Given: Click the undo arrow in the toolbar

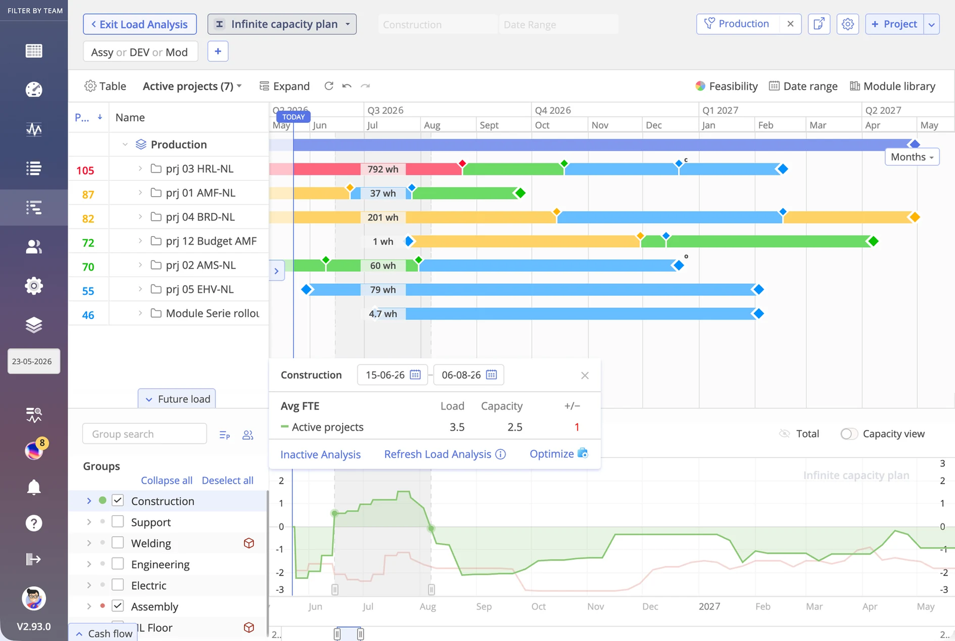Looking at the screenshot, I should (347, 86).
